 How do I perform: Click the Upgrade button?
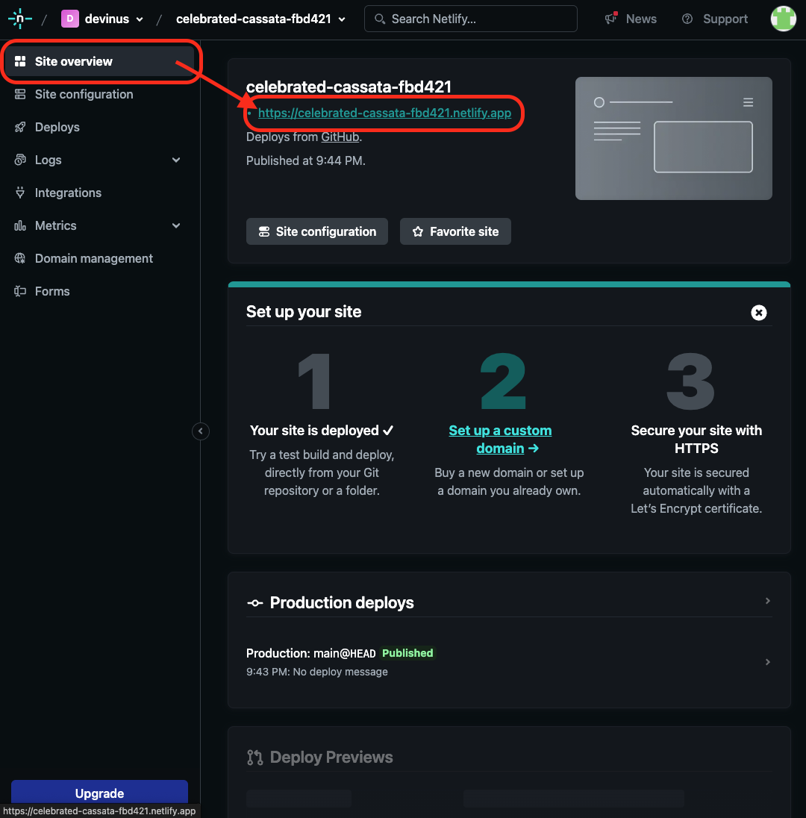99,793
